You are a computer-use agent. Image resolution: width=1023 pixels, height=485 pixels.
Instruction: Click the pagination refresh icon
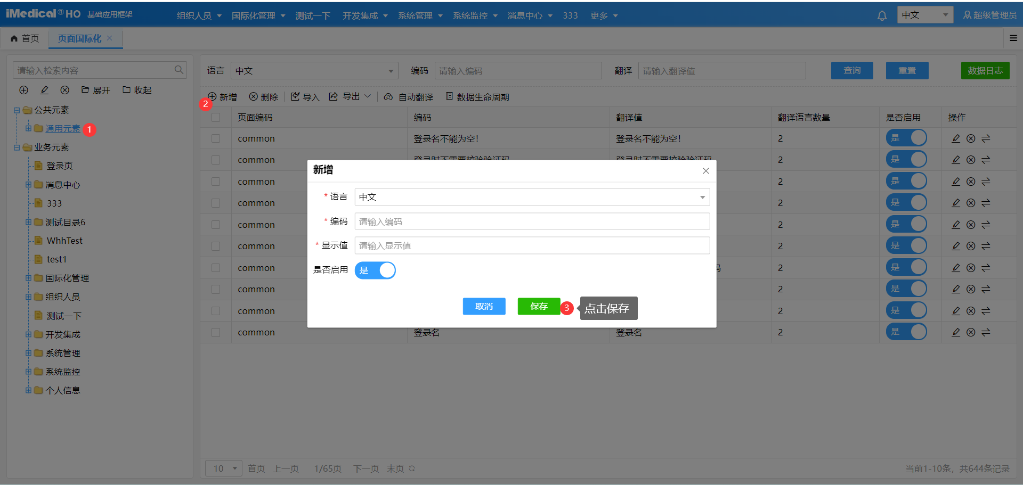click(x=412, y=468)
